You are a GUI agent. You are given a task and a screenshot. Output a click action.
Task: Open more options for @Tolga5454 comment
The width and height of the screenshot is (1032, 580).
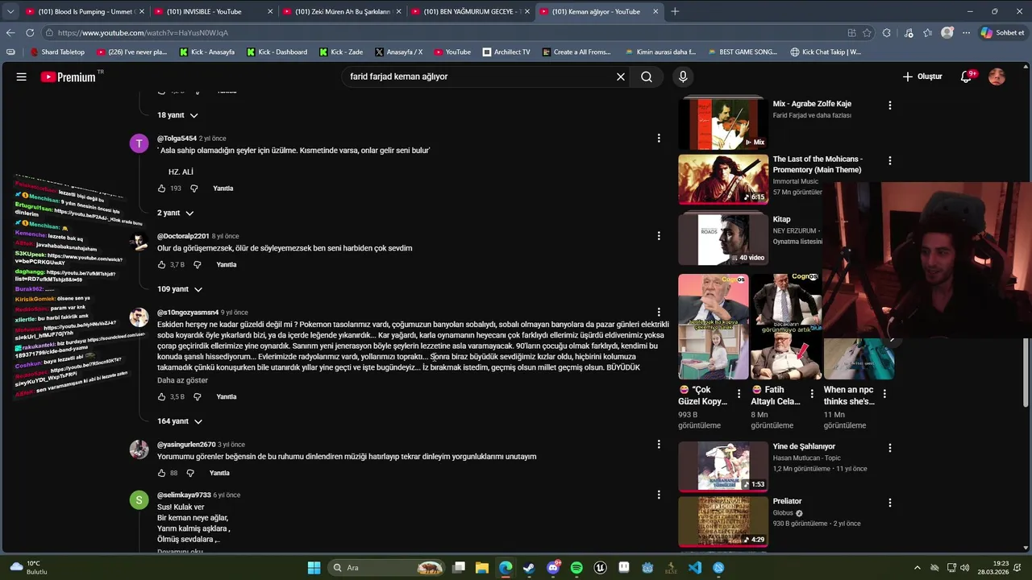point(659,139)
